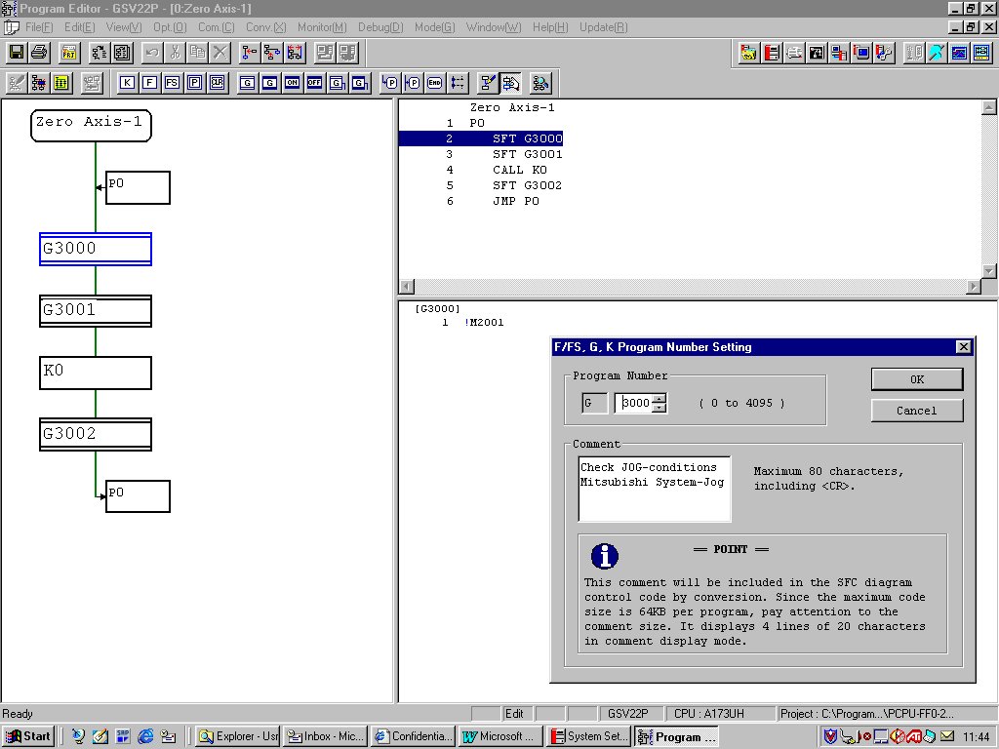Viewport: 999px width, 749px height.
Task: Switch to System Set taskbar window
Action: (x=588, y=736)
